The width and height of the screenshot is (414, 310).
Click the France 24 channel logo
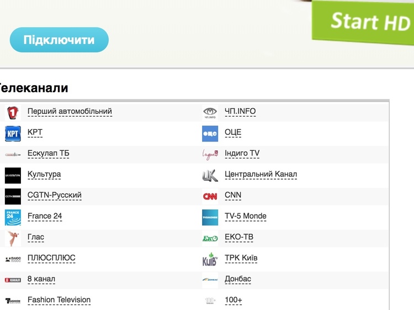point(13,217)
